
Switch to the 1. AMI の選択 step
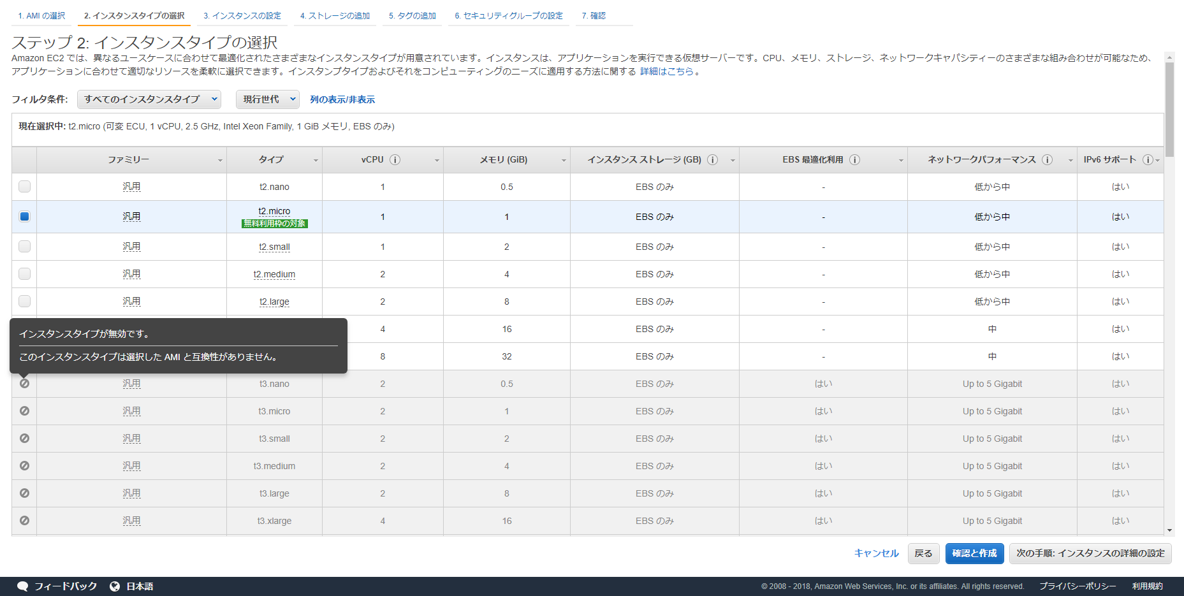[41, 14]
